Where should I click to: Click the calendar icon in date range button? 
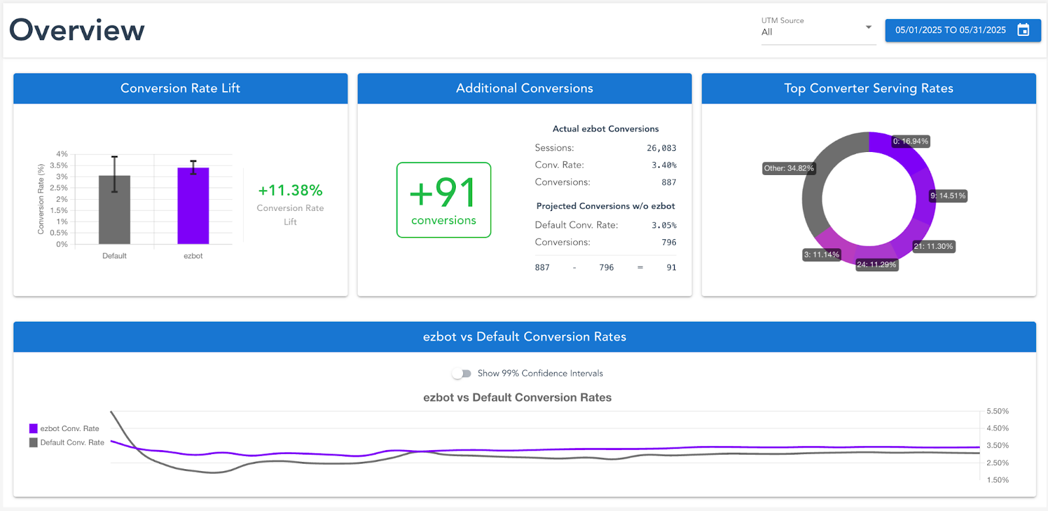click(x=1023, y=30)
